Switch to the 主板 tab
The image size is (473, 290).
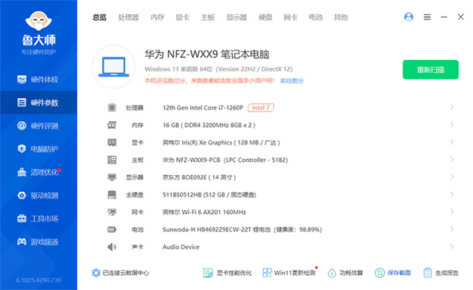pos(208,17)
